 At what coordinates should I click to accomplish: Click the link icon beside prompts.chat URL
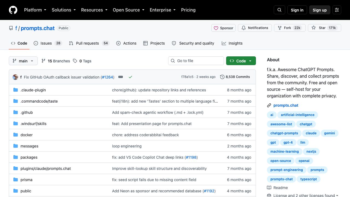click(269, 105)
